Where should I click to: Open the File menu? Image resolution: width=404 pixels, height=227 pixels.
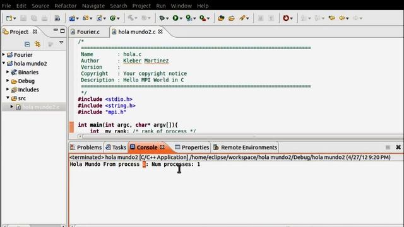coord(6,6)
